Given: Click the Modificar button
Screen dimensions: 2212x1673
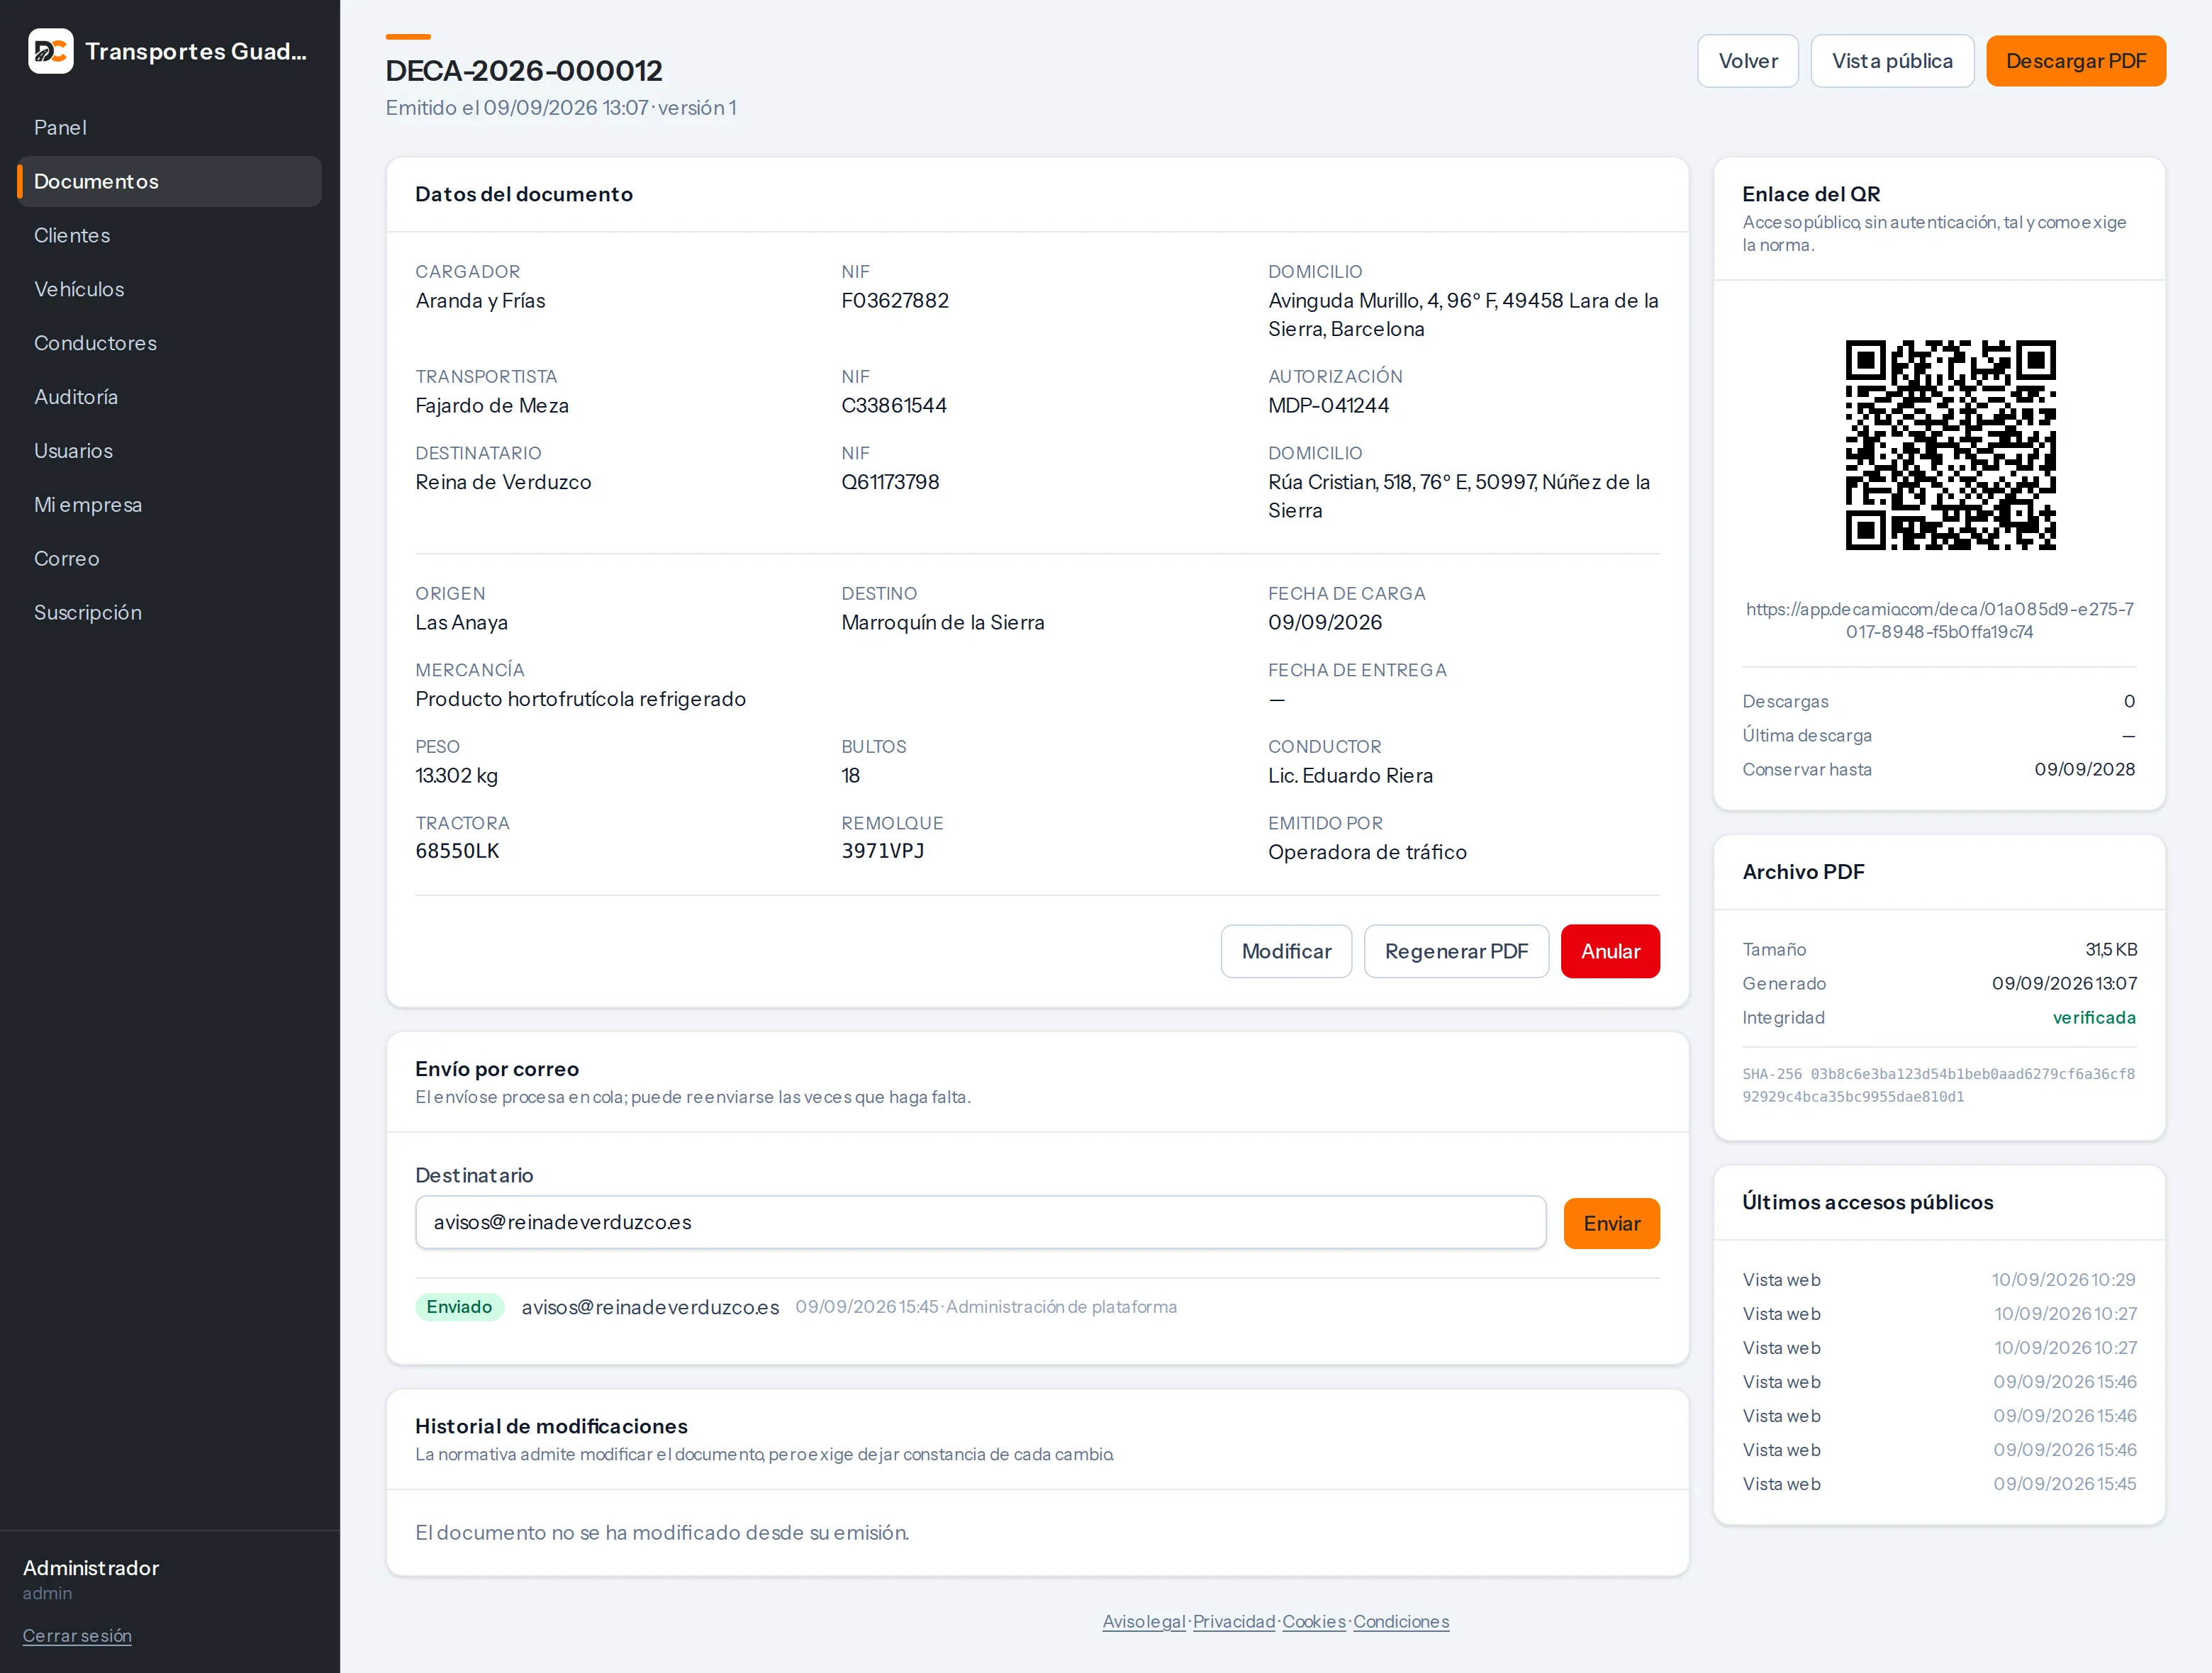Looking at the screenshot, I should click(x=1285, y=951).
